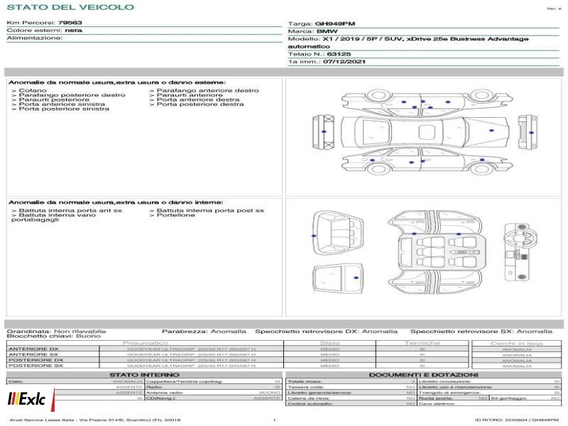Screen dimensions: 568x426
Task: Click the Marca value BMW
Action: coord(327,31)
